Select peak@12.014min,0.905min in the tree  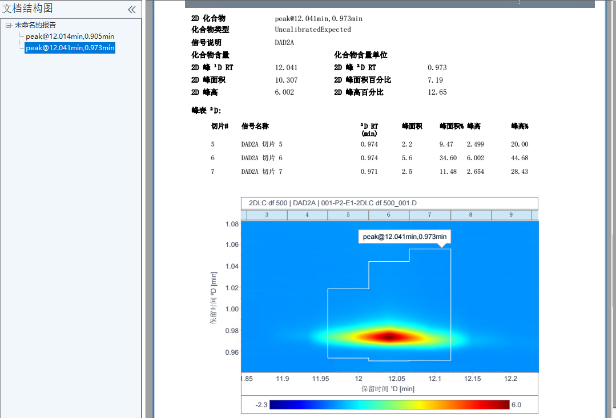pos(70,36)
